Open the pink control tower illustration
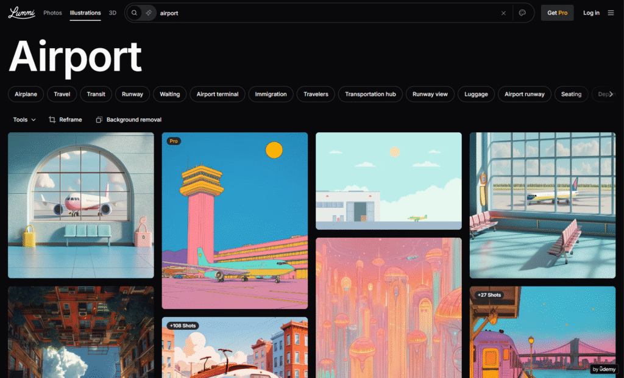 (235, 221)
